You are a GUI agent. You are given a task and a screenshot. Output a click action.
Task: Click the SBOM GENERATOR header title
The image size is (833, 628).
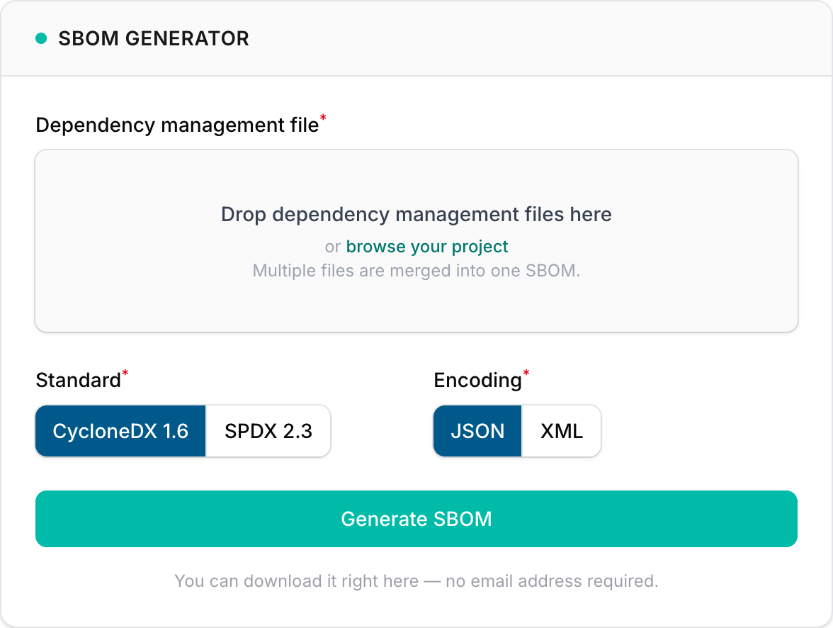(x=154, y=38)
